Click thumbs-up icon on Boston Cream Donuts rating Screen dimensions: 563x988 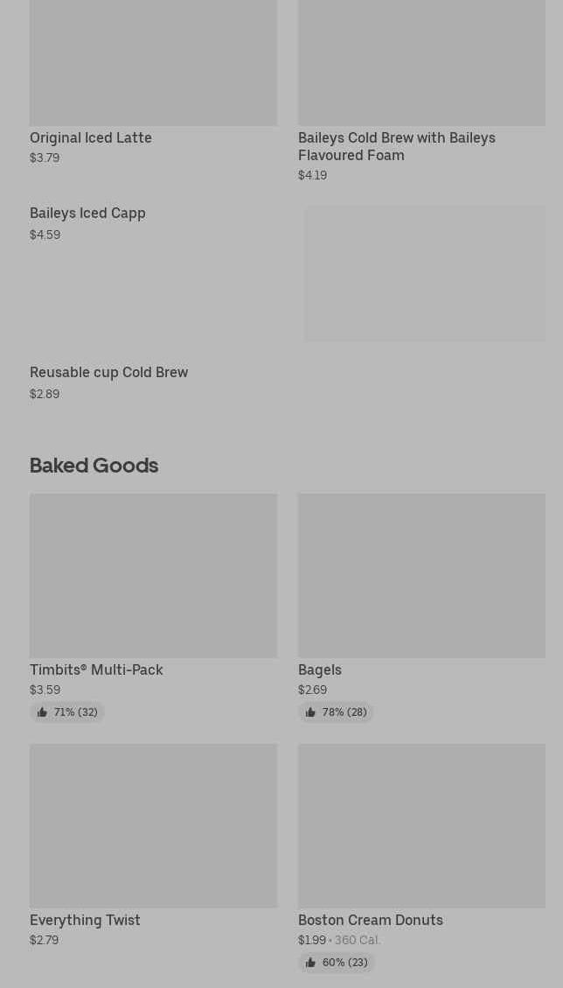pyautogui.click(x=310, y=963)
